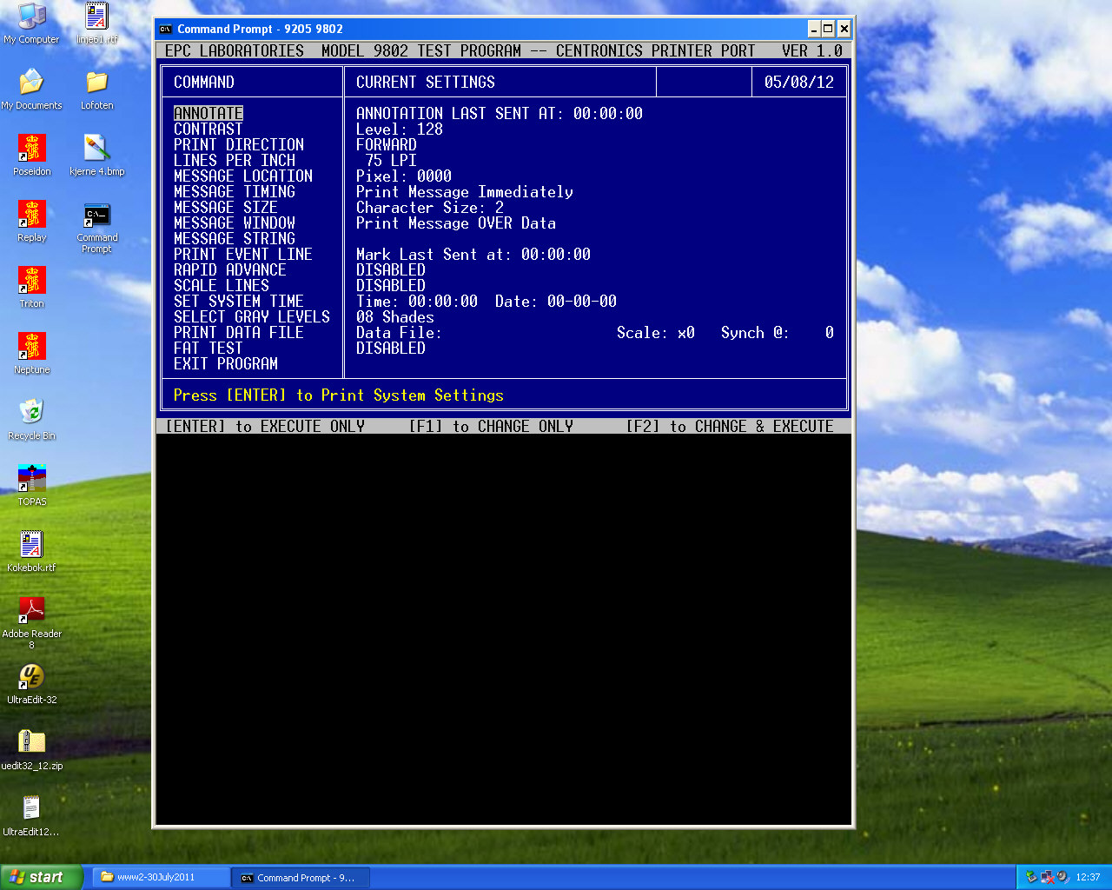This screenshot has height=890, width=1112.
Task: Open the kjerne 4.bmp image file
Action: point(96,149)
